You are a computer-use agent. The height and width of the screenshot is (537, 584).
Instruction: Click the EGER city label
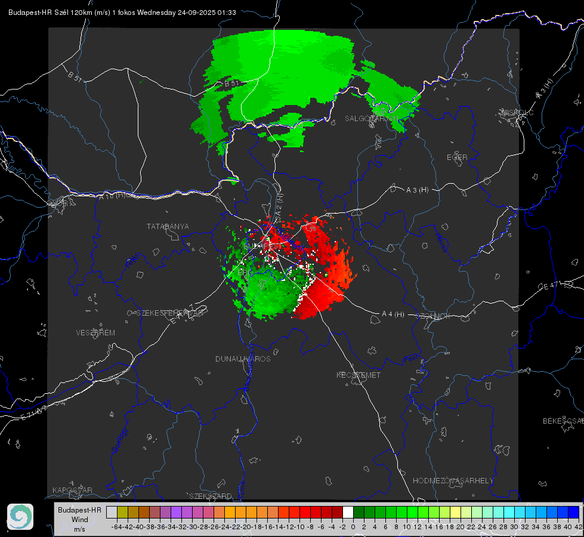point(457,158)
